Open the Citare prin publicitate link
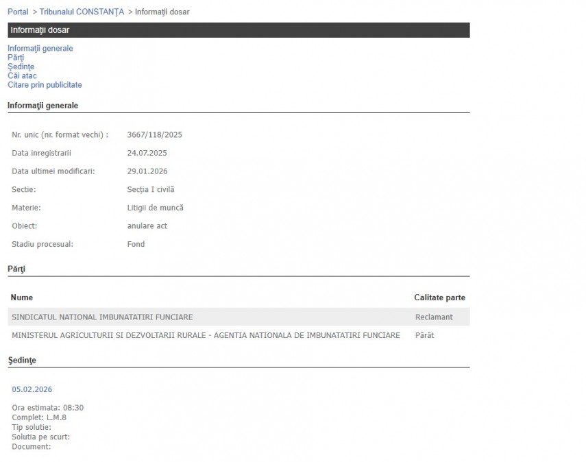Screen dimensions: 586x462 coord(45,85)
